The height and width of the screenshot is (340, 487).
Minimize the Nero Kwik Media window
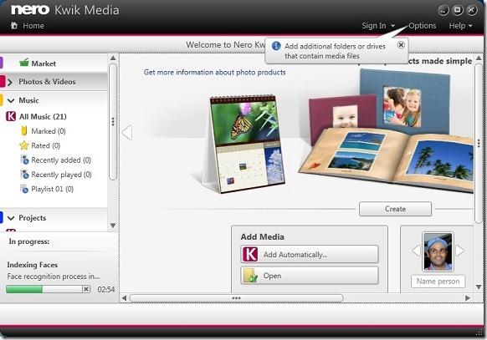pyautogui.click(x=443, y=10)
